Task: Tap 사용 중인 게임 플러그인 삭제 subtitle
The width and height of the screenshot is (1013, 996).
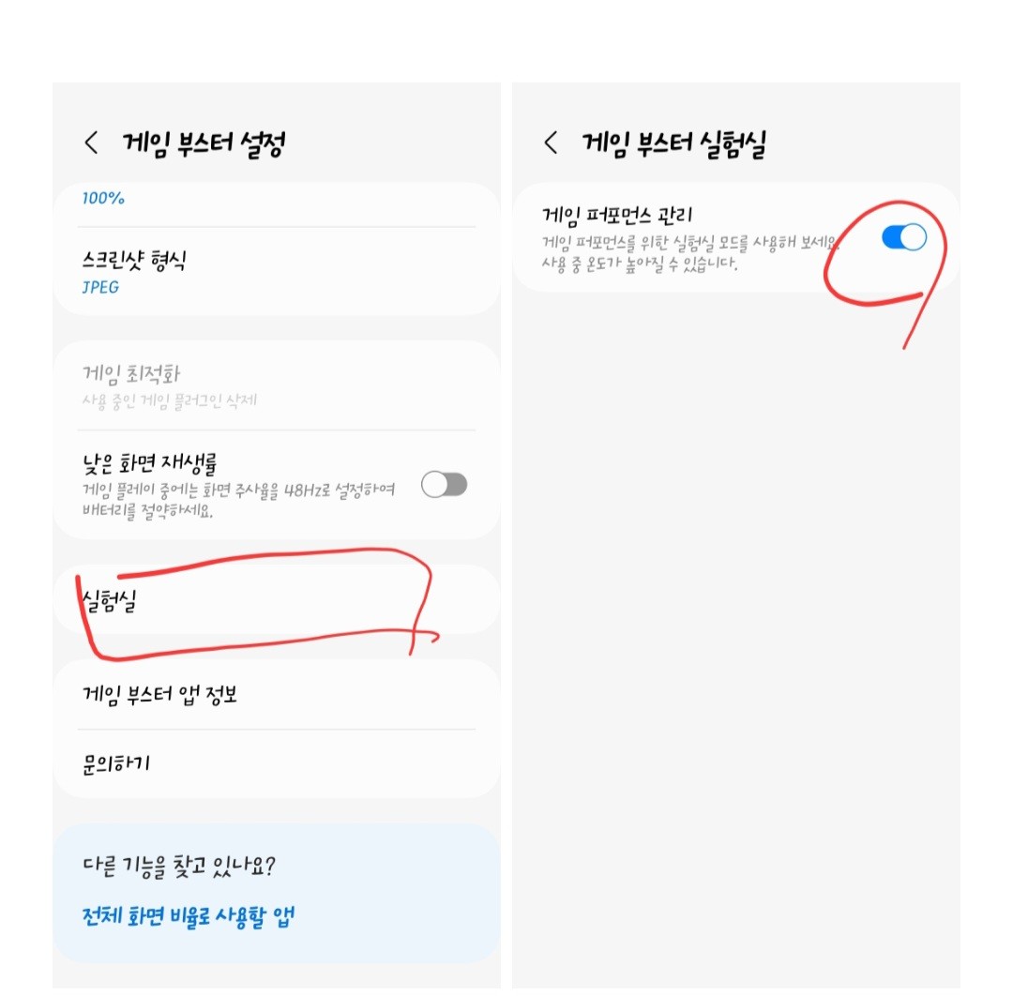Action: (169, 401)
